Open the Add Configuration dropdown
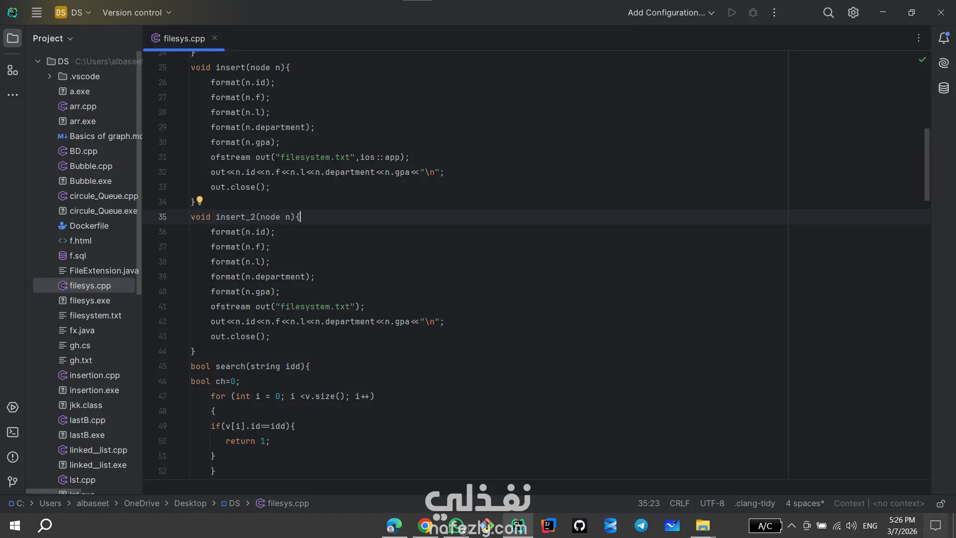Screen dimensions: 956x538 671,12
